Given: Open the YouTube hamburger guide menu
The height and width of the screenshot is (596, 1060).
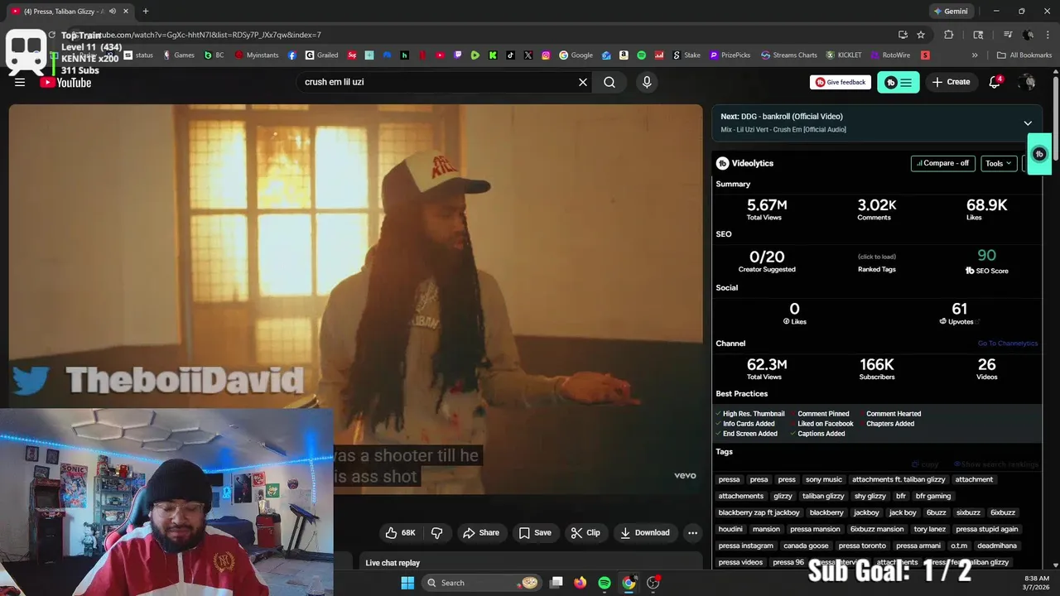Looking at the screenshot, I should tap(20, 82).
